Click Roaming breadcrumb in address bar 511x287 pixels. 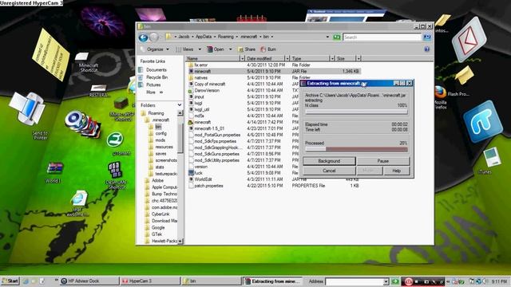coord(225,37)
